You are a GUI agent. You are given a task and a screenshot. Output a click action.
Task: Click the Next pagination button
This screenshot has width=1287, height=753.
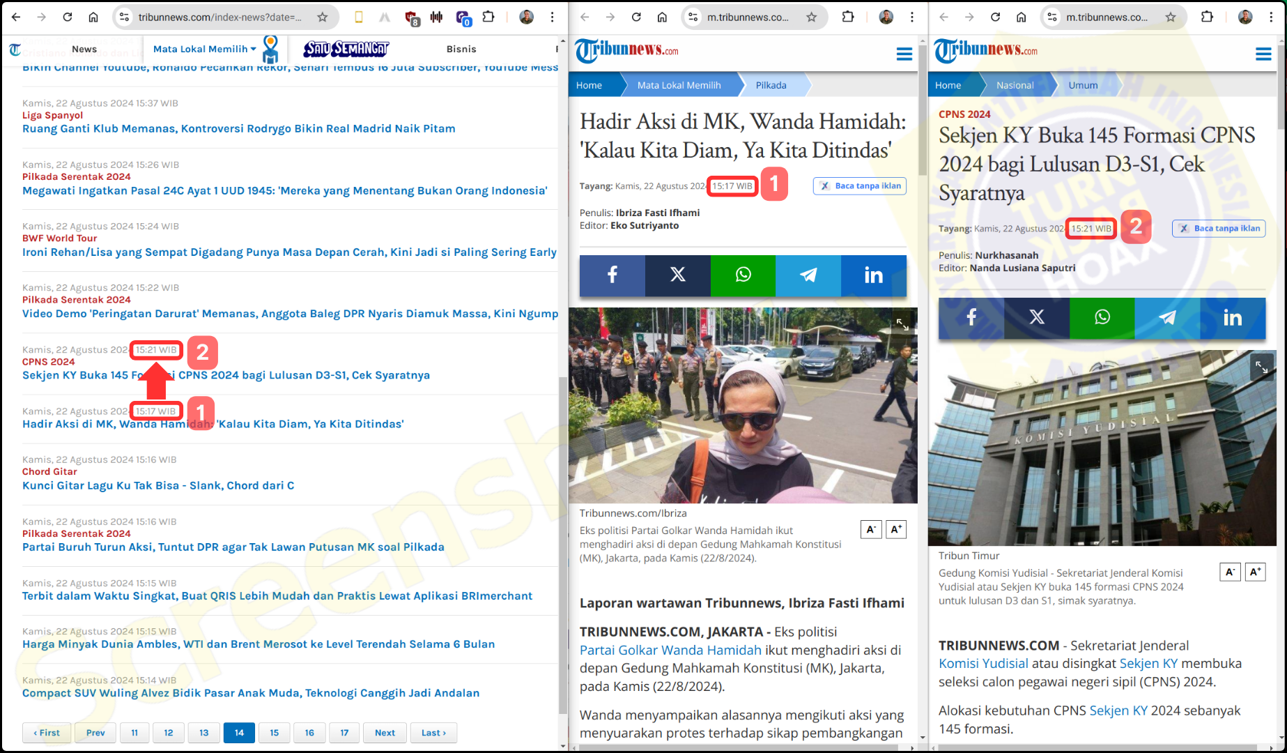coord(385,733)
